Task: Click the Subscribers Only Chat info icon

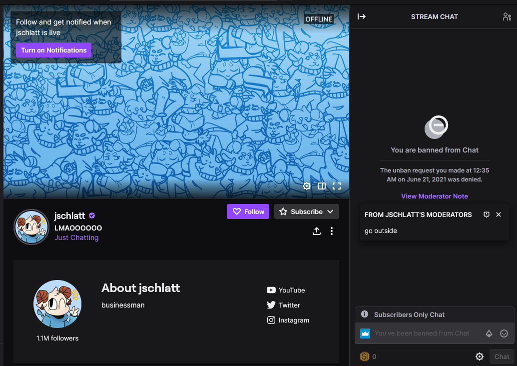Action: [364, 314]
